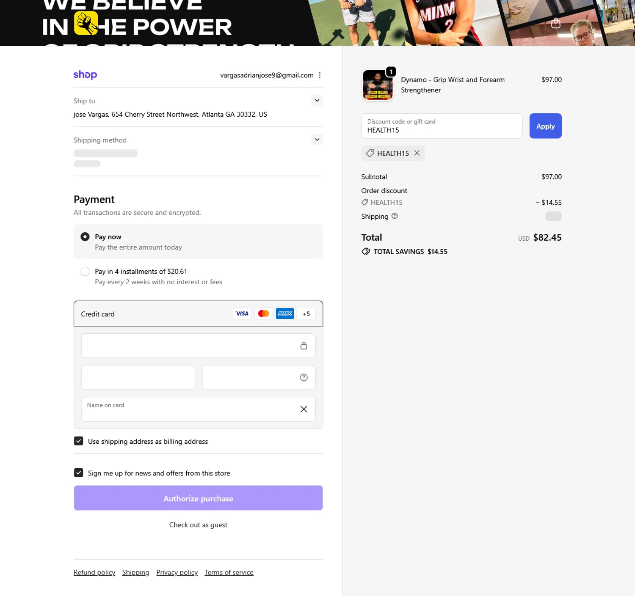Click the Apply discount button

545,126
